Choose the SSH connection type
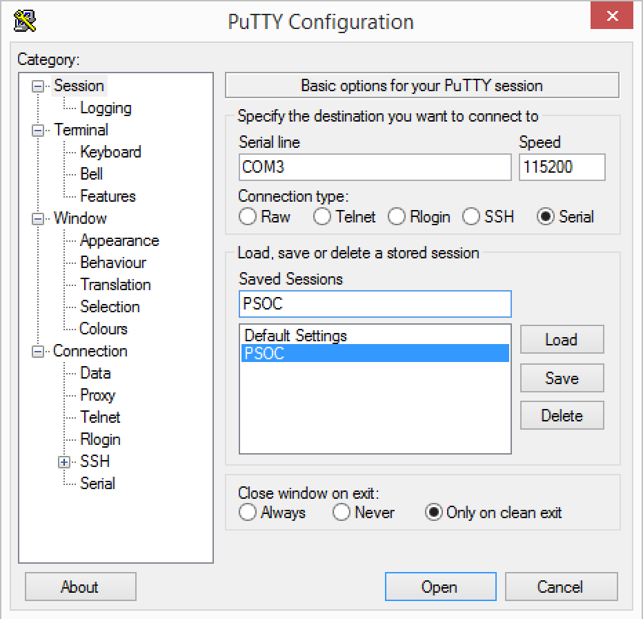This screenshot has width=643, height=619. (x=471, y=217)
